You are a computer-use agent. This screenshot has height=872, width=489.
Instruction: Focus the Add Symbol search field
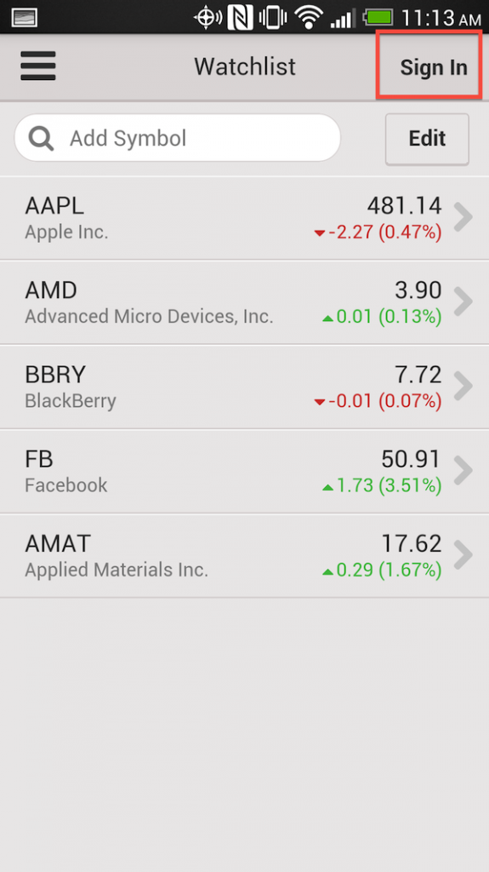coord(177,138)
